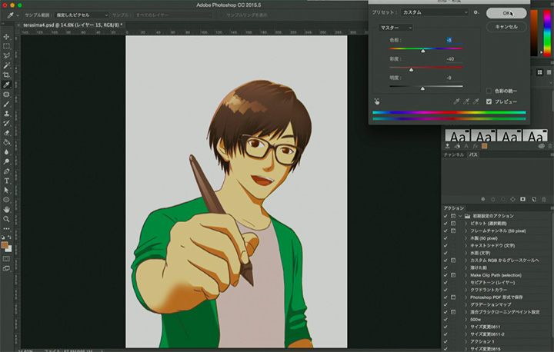This screenshot has width=554, height=352.
Task: Select the Brush tool
Action: coord(6,104)
